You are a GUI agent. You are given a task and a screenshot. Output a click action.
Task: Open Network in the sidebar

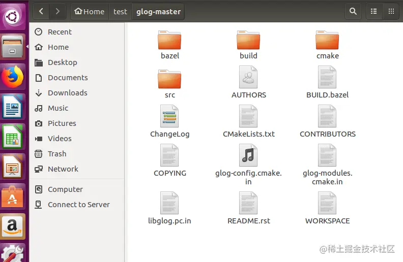[77, 169]
